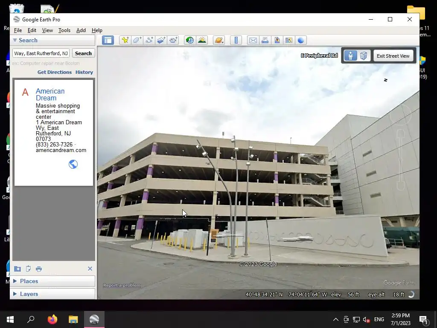This screenshot has height=328, width=437.
Task: Click the result's blue globe website icon
Action: coord(73,164)
